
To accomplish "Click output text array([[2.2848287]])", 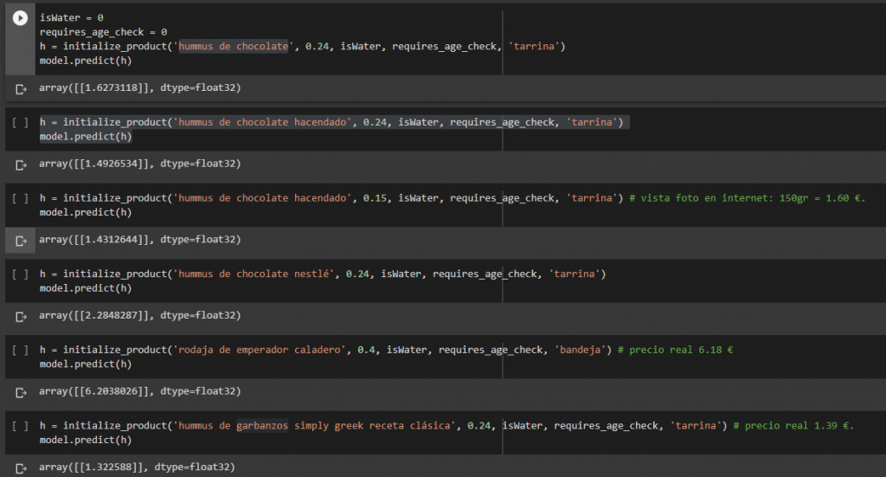I will [x=139, y=315].
